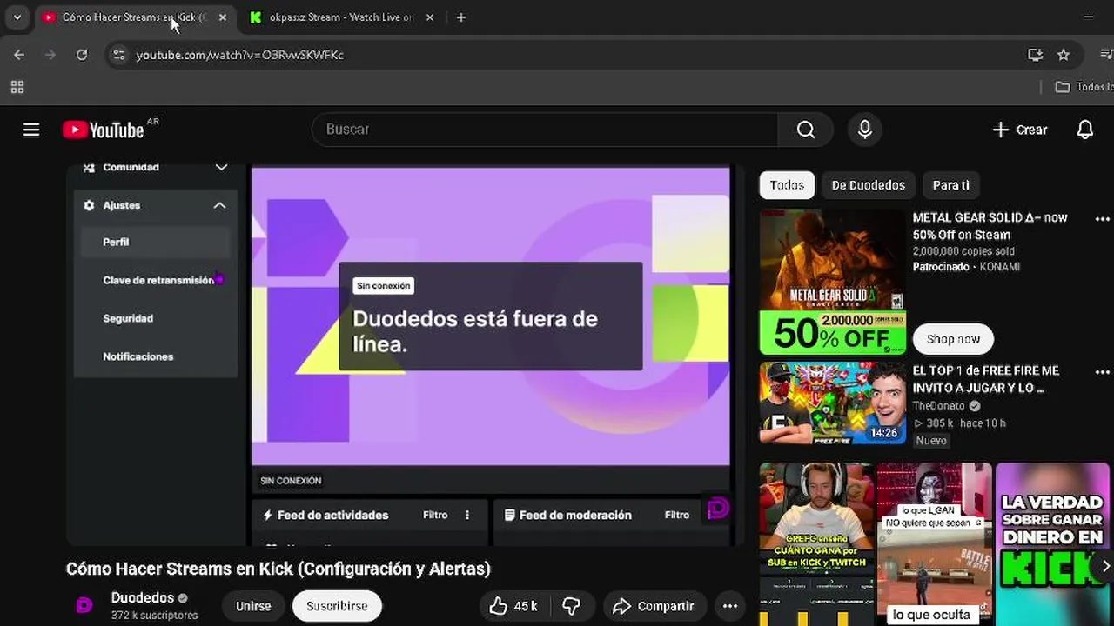Open a new browser tab
This screenshot has width=1114, height=626.
coord(461,17)
